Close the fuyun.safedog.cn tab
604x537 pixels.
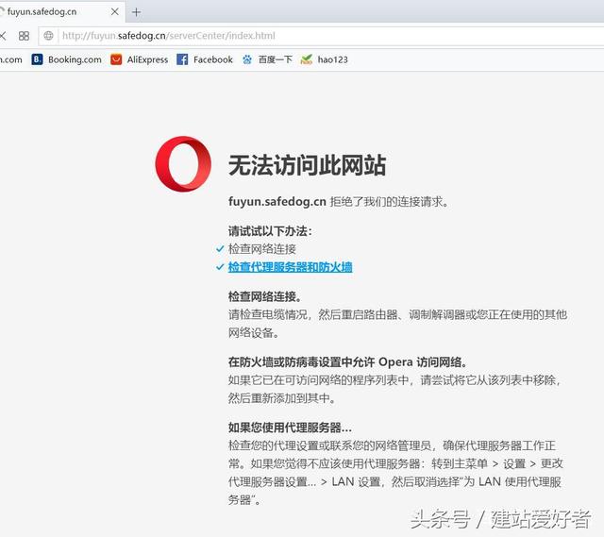click(x=115, y=12)
